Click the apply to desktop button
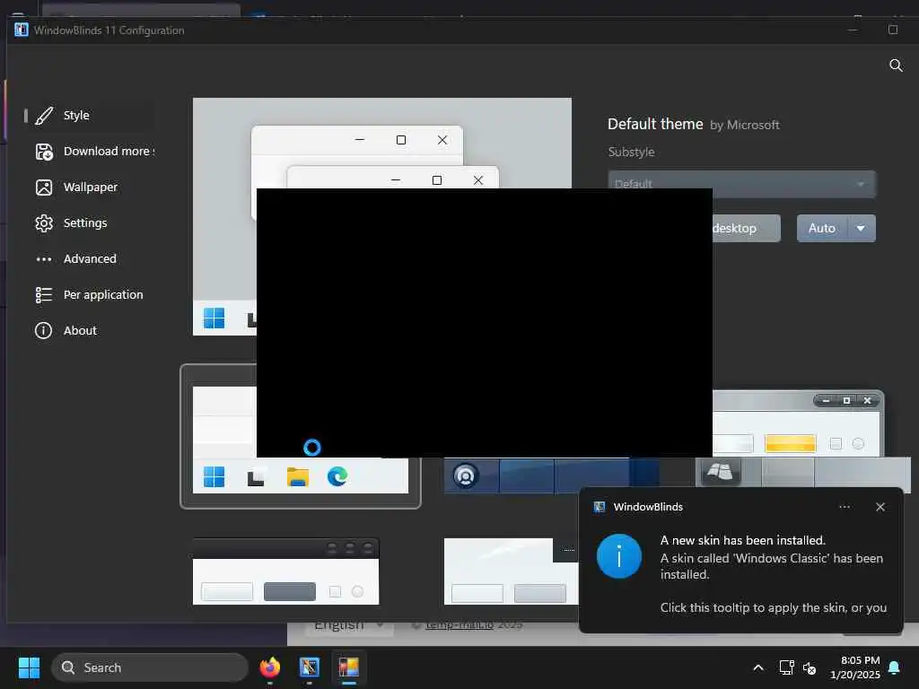Image resolution: width=919 pixels, height=689 pixels. 746,228
